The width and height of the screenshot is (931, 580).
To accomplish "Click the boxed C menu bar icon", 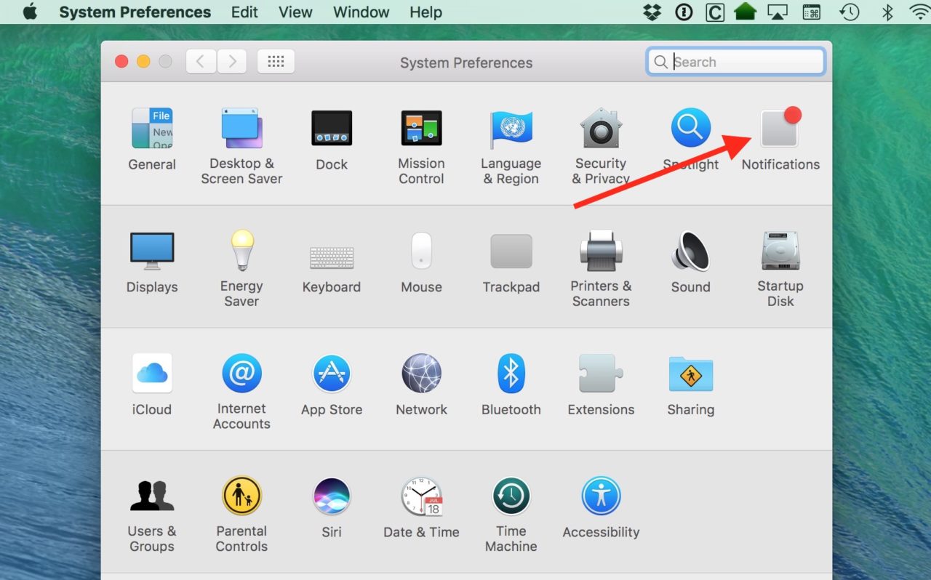I will tap(714, 12).
